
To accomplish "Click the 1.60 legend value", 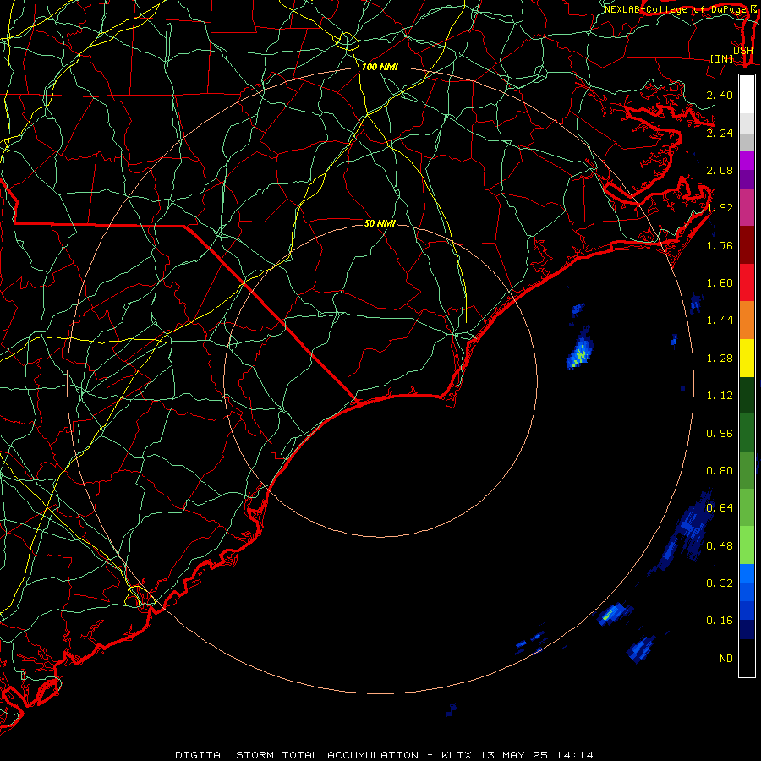I will pos(720,283).
